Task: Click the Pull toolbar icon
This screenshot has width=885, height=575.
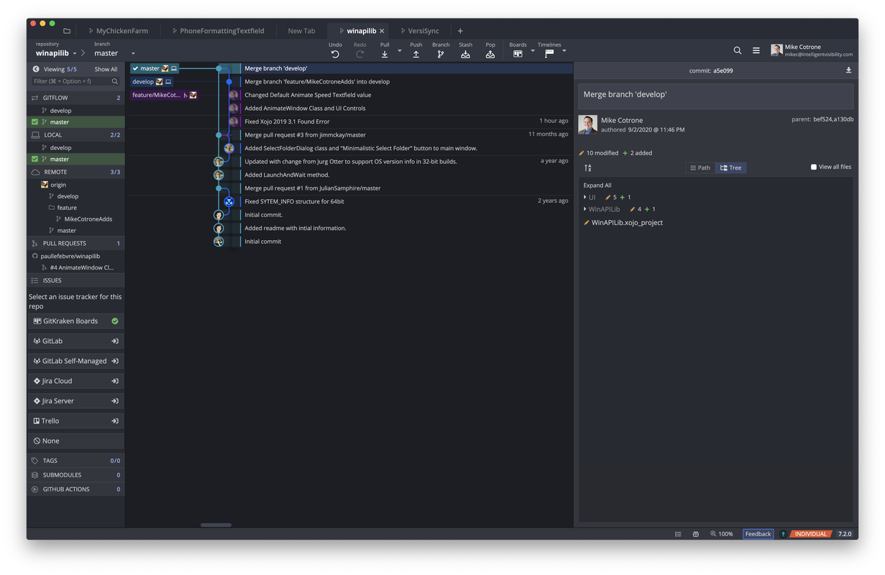Action: point(385,54)
